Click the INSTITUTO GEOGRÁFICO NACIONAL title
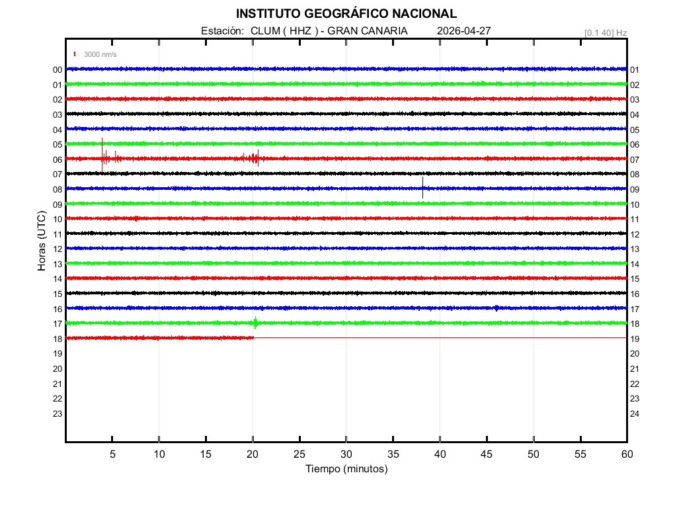The width and height of the screenshot is (677, 508). click(x=346, y=14)
